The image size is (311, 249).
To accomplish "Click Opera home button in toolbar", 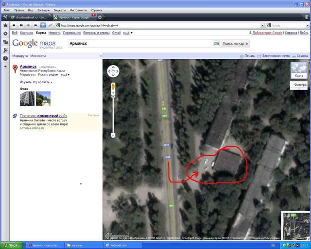I will point(43,25).
